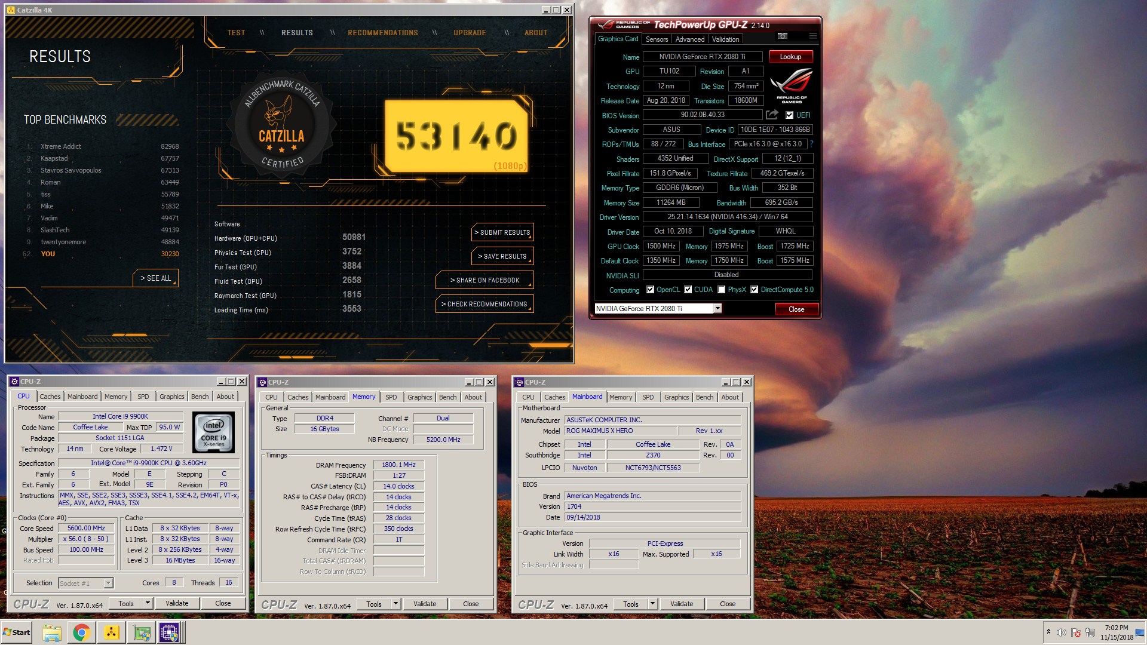Click the motherboard model ROG MAXIMUS X HERO

click(x=621, y=431)
